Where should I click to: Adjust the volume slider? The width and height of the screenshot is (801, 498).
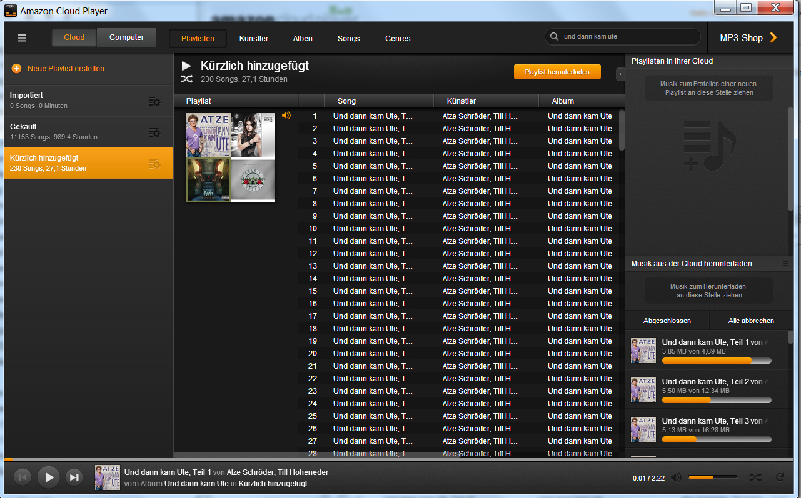coord(713,477)
